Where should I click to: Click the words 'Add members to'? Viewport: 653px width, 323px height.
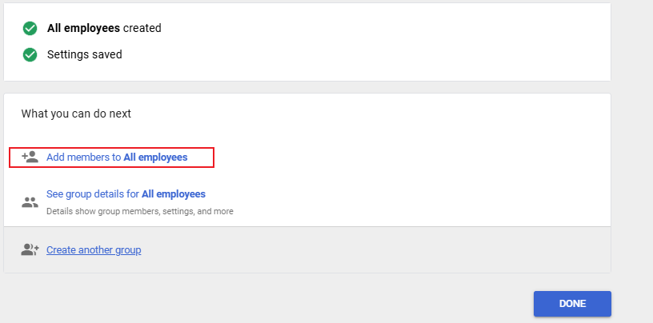[x=83, y=158]
